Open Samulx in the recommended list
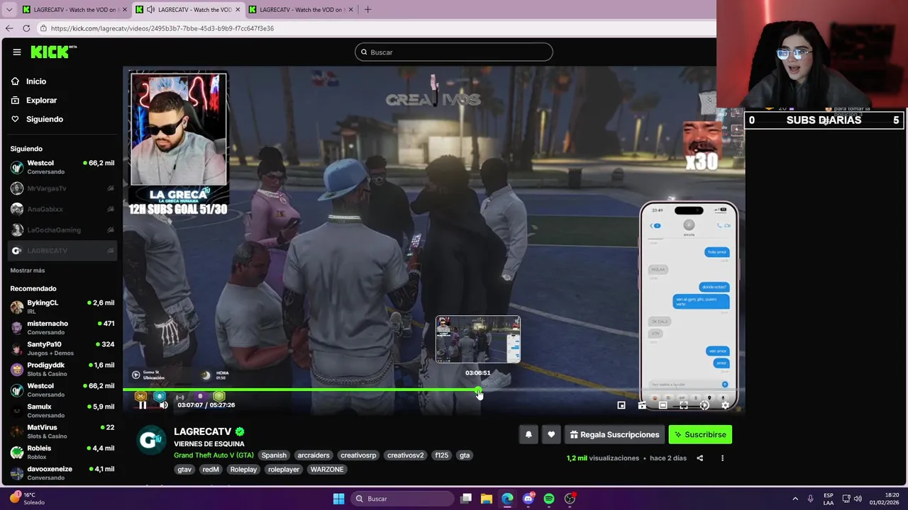Screen dimensions: 908x510 [x=62, y=411]
